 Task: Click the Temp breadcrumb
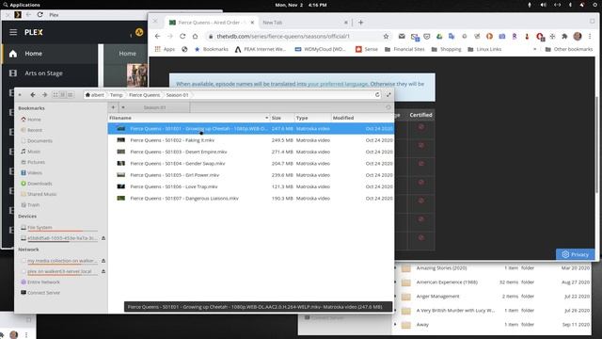tap(116, 95)
